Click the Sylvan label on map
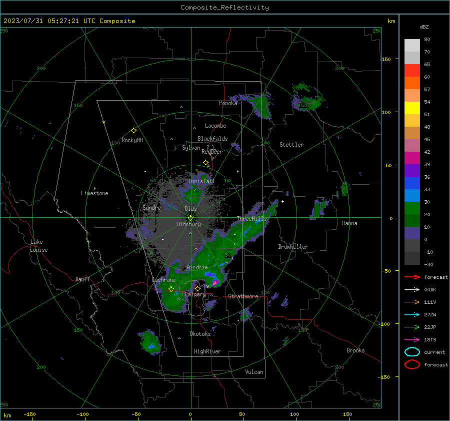This screenshot has width=450, height=421. pyautogui.click(x=191, y=148)
